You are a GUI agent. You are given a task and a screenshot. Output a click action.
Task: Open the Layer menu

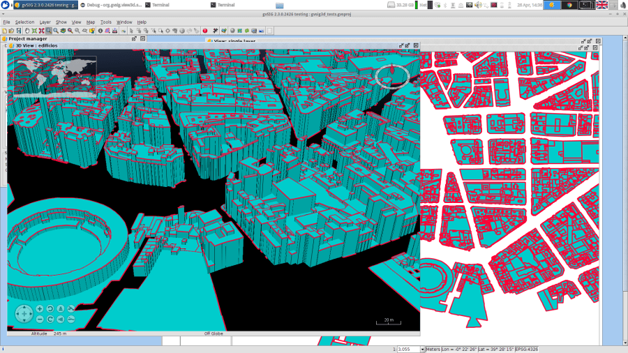(x=45, y=22)
